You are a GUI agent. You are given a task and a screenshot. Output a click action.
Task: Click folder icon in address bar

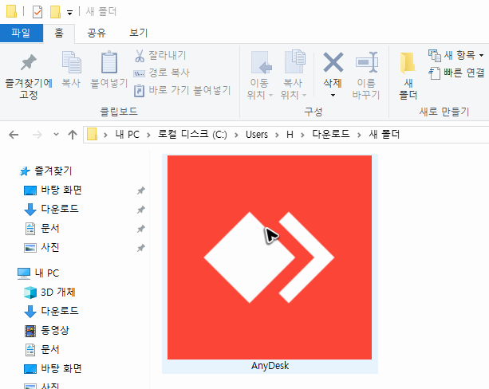[x=92, y=135]
